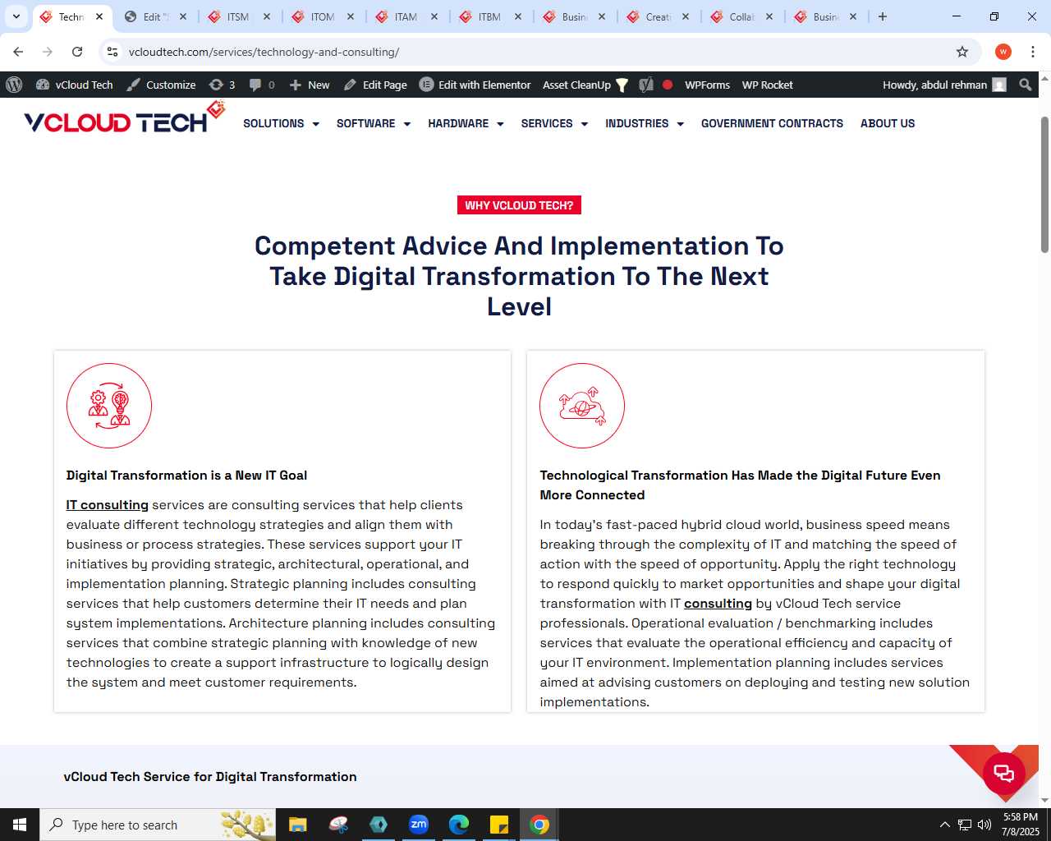Click the digital transformation people-gear icon
Image resolution: width=1051 pixels, height=841 pixels.
[x=109, y=406]
